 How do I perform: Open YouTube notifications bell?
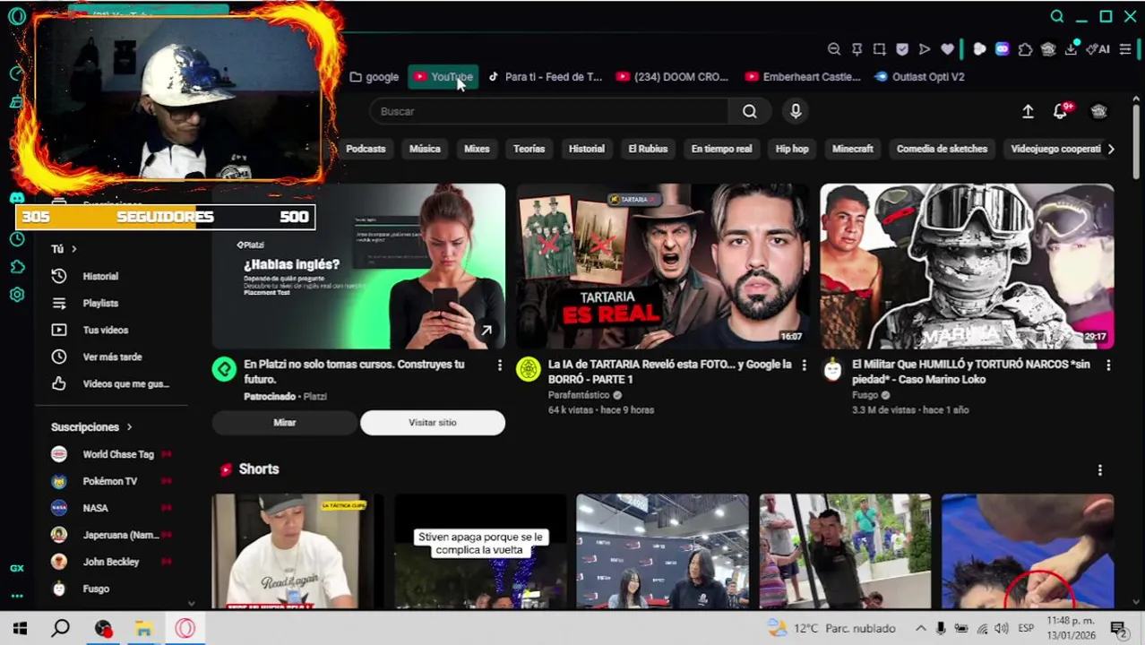1061,111
